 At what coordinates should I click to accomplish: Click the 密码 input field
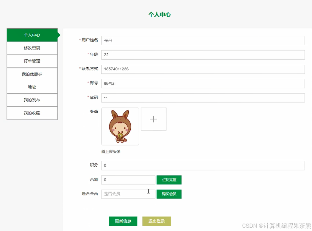pos(203,98)
